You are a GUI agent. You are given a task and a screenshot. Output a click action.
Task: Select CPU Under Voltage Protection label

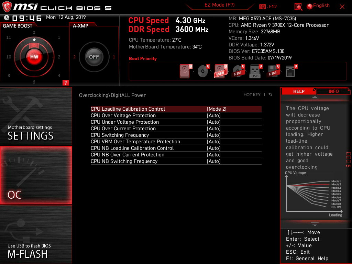124,122
